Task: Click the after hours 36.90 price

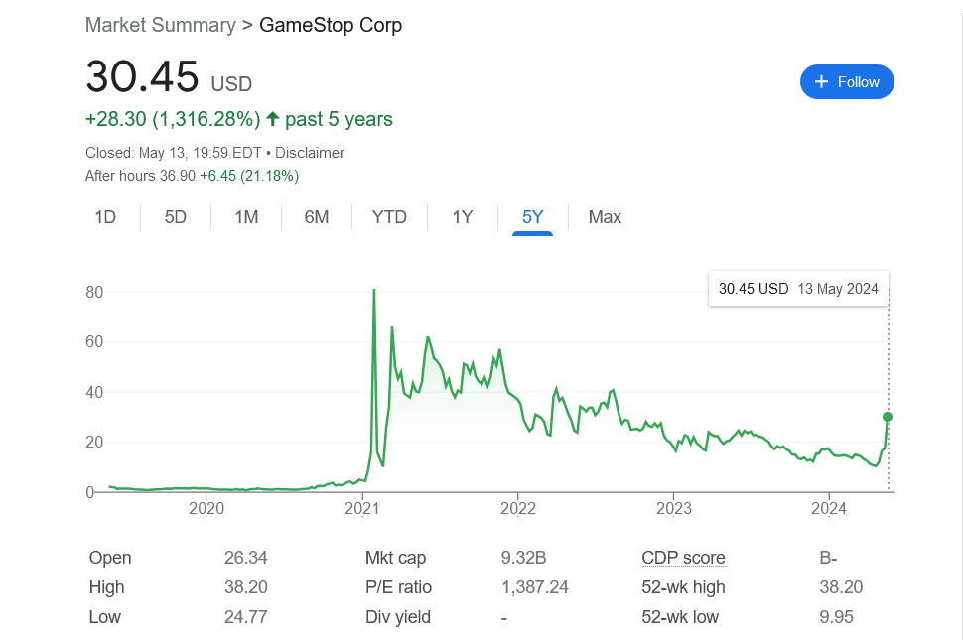Action: pyautogui.click(x=178, y=176)
